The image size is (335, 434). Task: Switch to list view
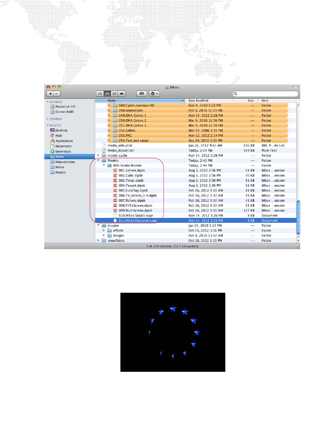click(107, 94)
